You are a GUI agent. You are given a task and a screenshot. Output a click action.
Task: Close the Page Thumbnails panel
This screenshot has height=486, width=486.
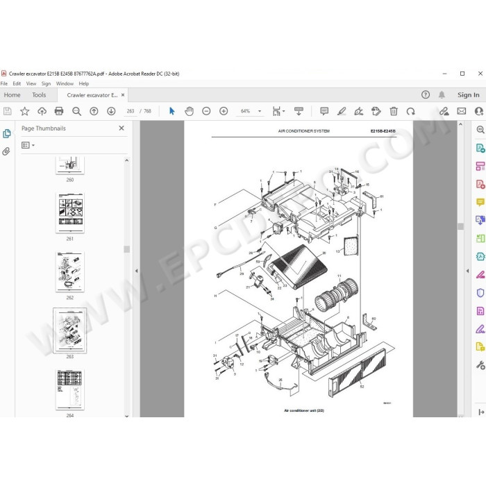[x=121, y=128]
